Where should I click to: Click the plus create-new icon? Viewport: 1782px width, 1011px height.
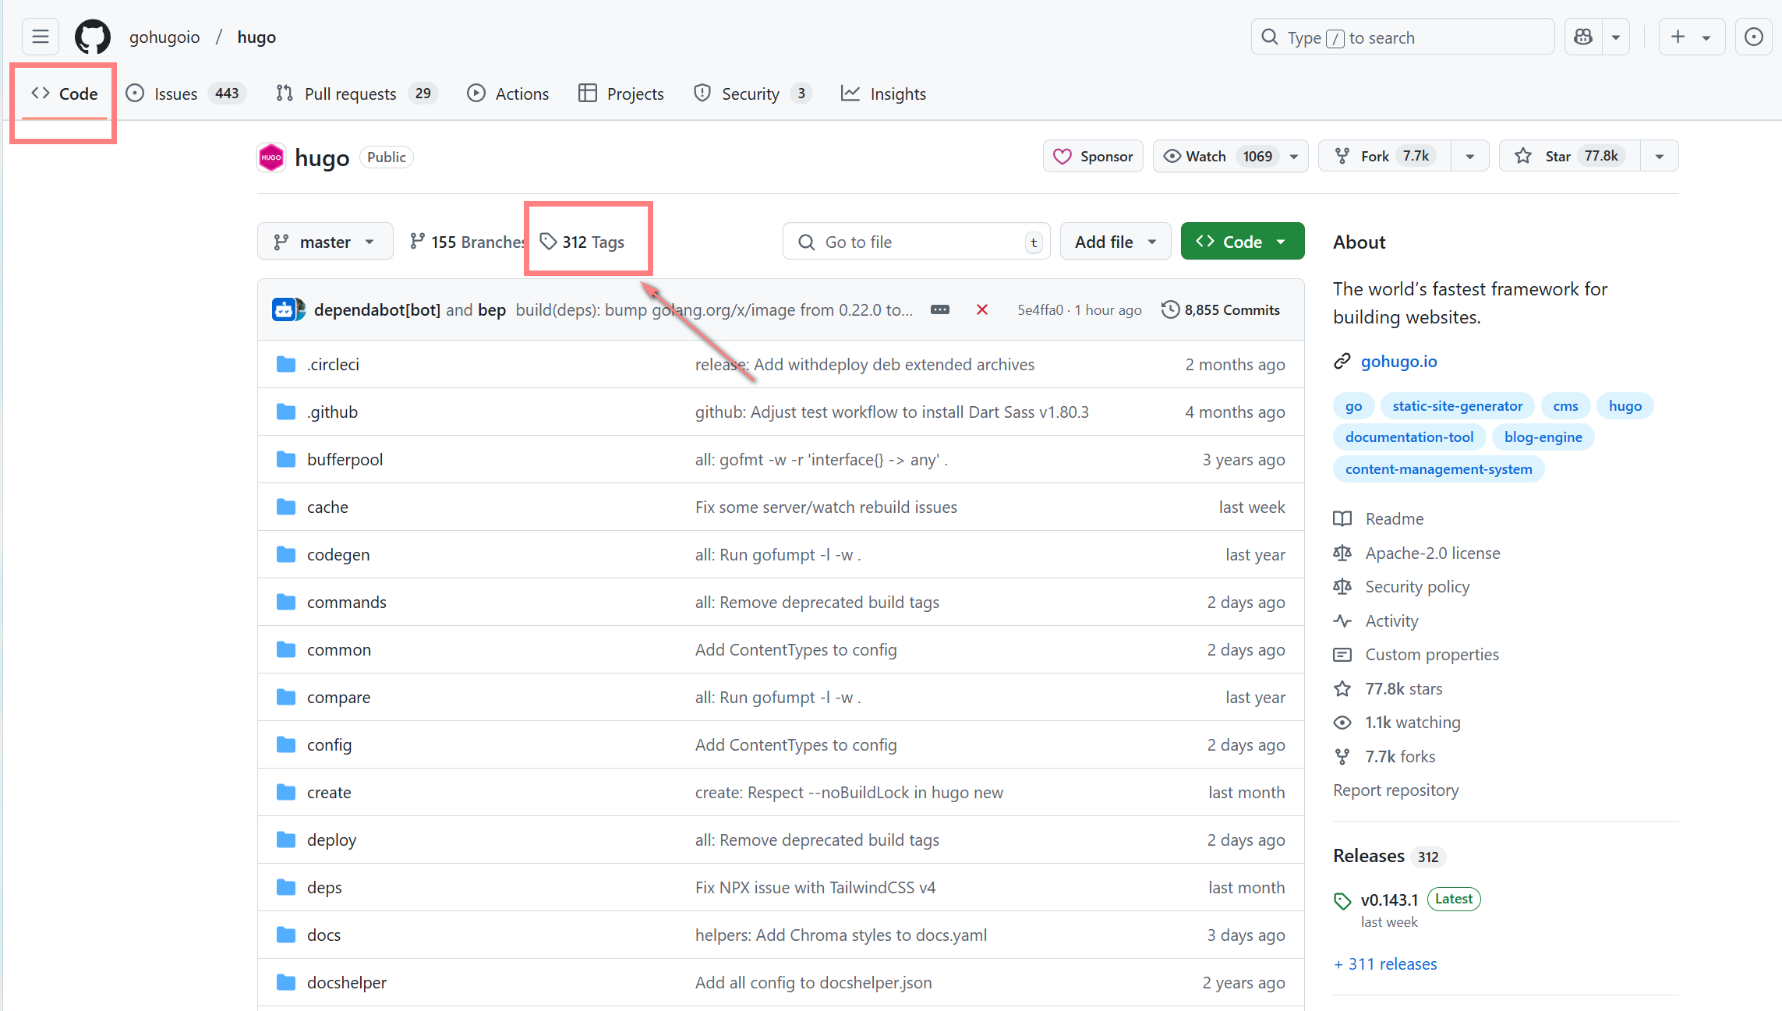pos(1678,37)
